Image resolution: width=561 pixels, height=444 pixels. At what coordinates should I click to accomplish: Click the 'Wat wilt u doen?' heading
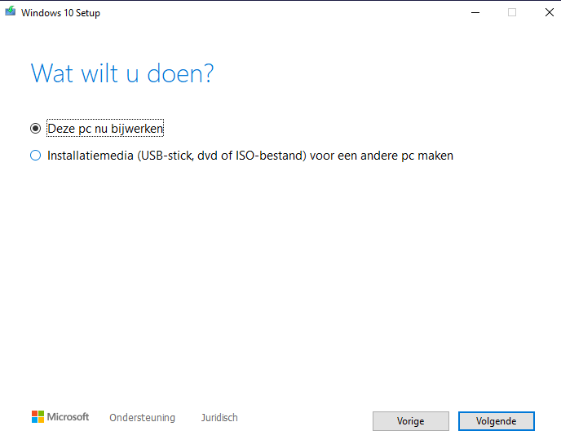click(x=122, y=74)
